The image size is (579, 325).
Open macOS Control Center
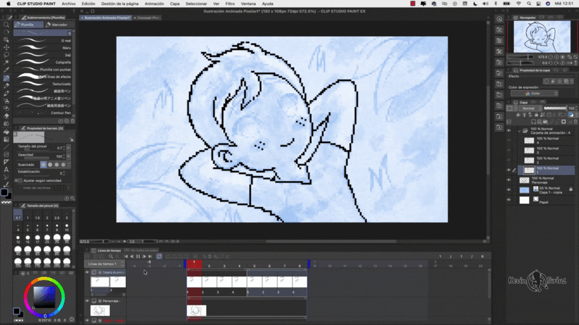click(x=539, y=4)
